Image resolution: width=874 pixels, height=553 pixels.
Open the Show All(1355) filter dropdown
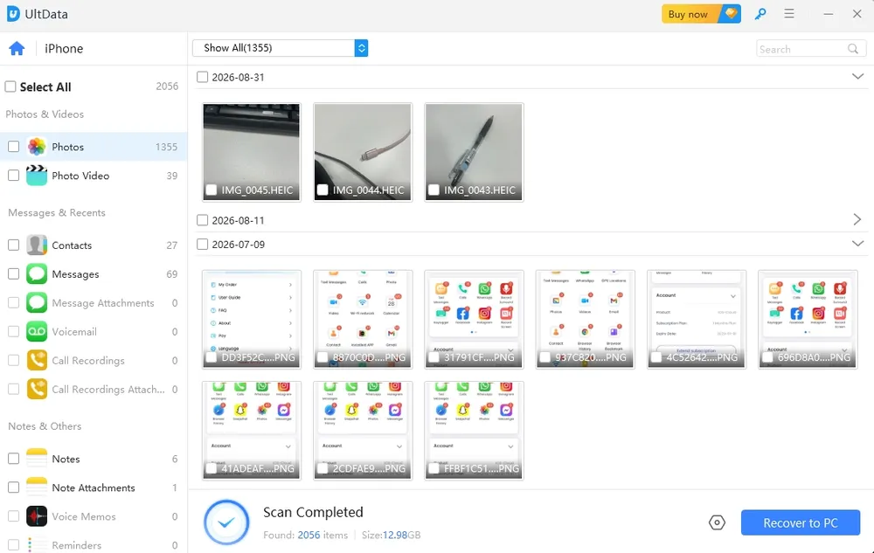point(280,48)
